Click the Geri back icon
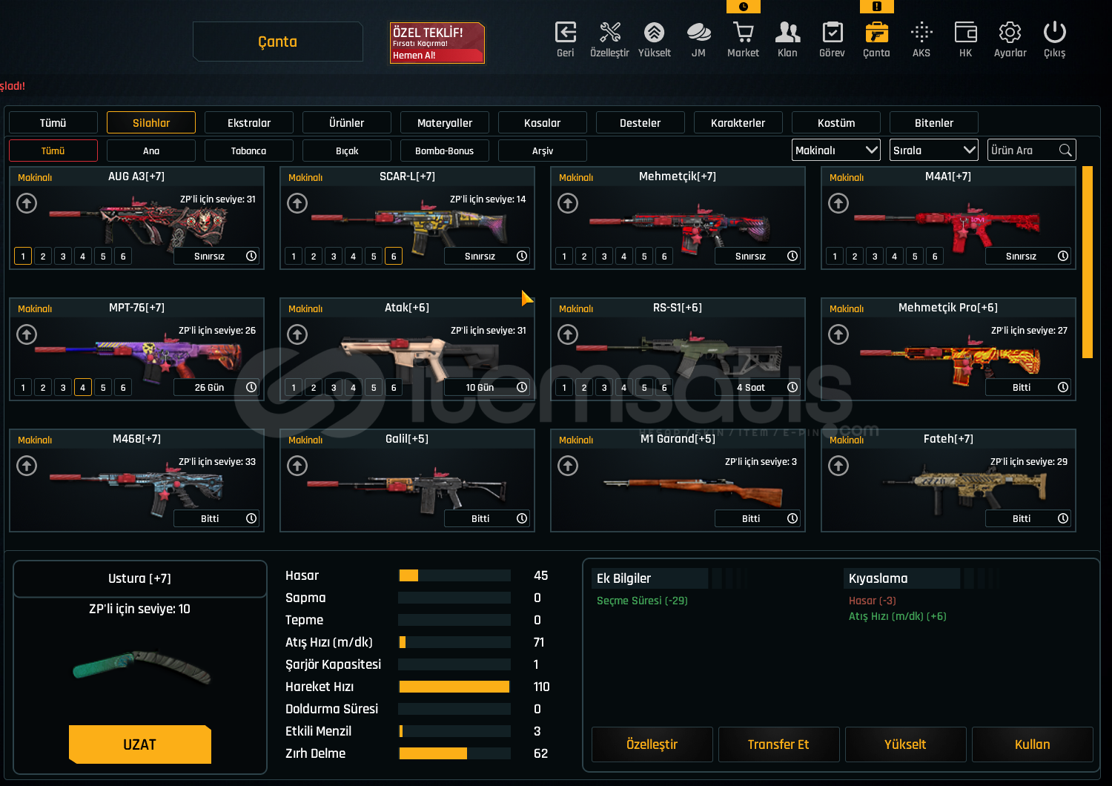This screenshot has width=1112, height=786. (565, 33)
